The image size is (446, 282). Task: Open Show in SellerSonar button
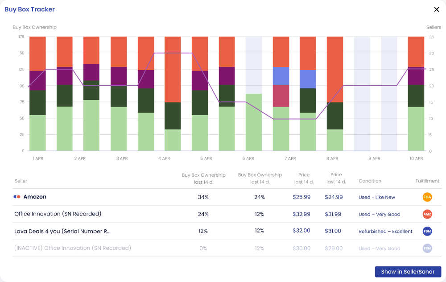[x=408, y=272]
